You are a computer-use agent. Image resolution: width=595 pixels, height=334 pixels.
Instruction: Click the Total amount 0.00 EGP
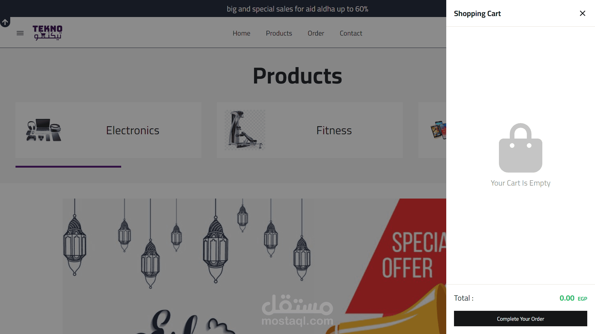tap(573, 298)
